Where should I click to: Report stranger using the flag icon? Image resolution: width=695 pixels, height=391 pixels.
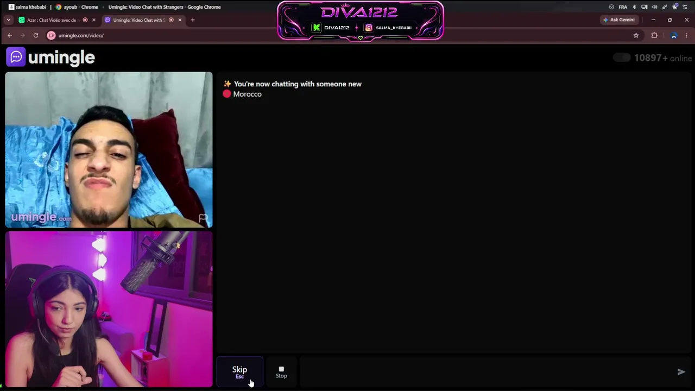203,218
